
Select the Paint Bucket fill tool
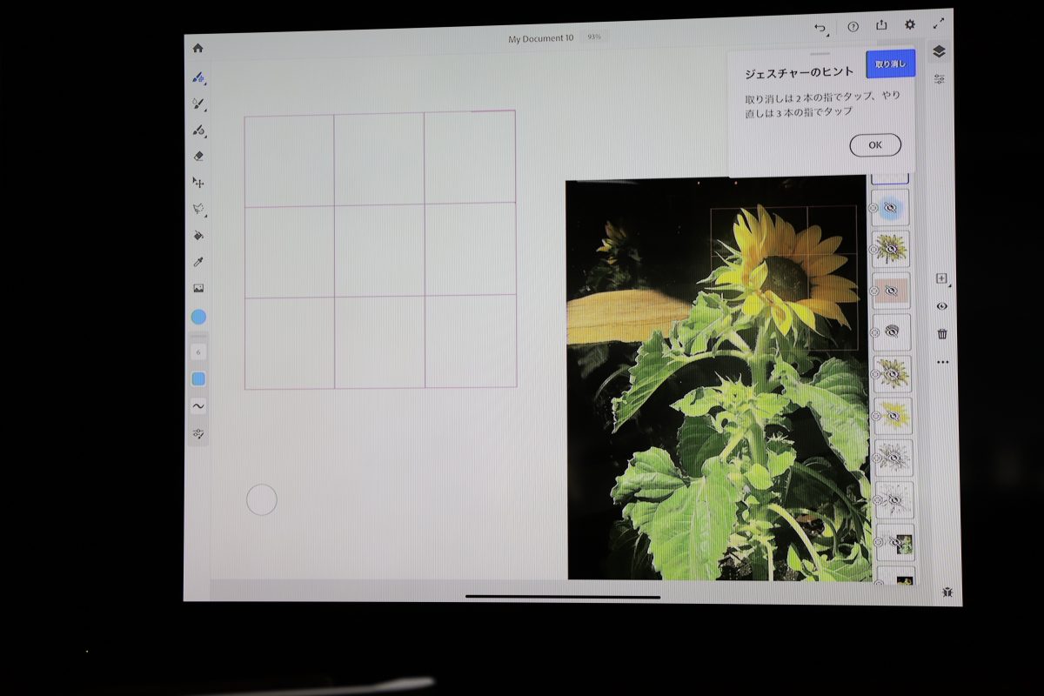pyautogui.click(x=198, y=235)
